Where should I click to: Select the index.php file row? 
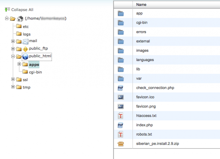pos(144,125)
